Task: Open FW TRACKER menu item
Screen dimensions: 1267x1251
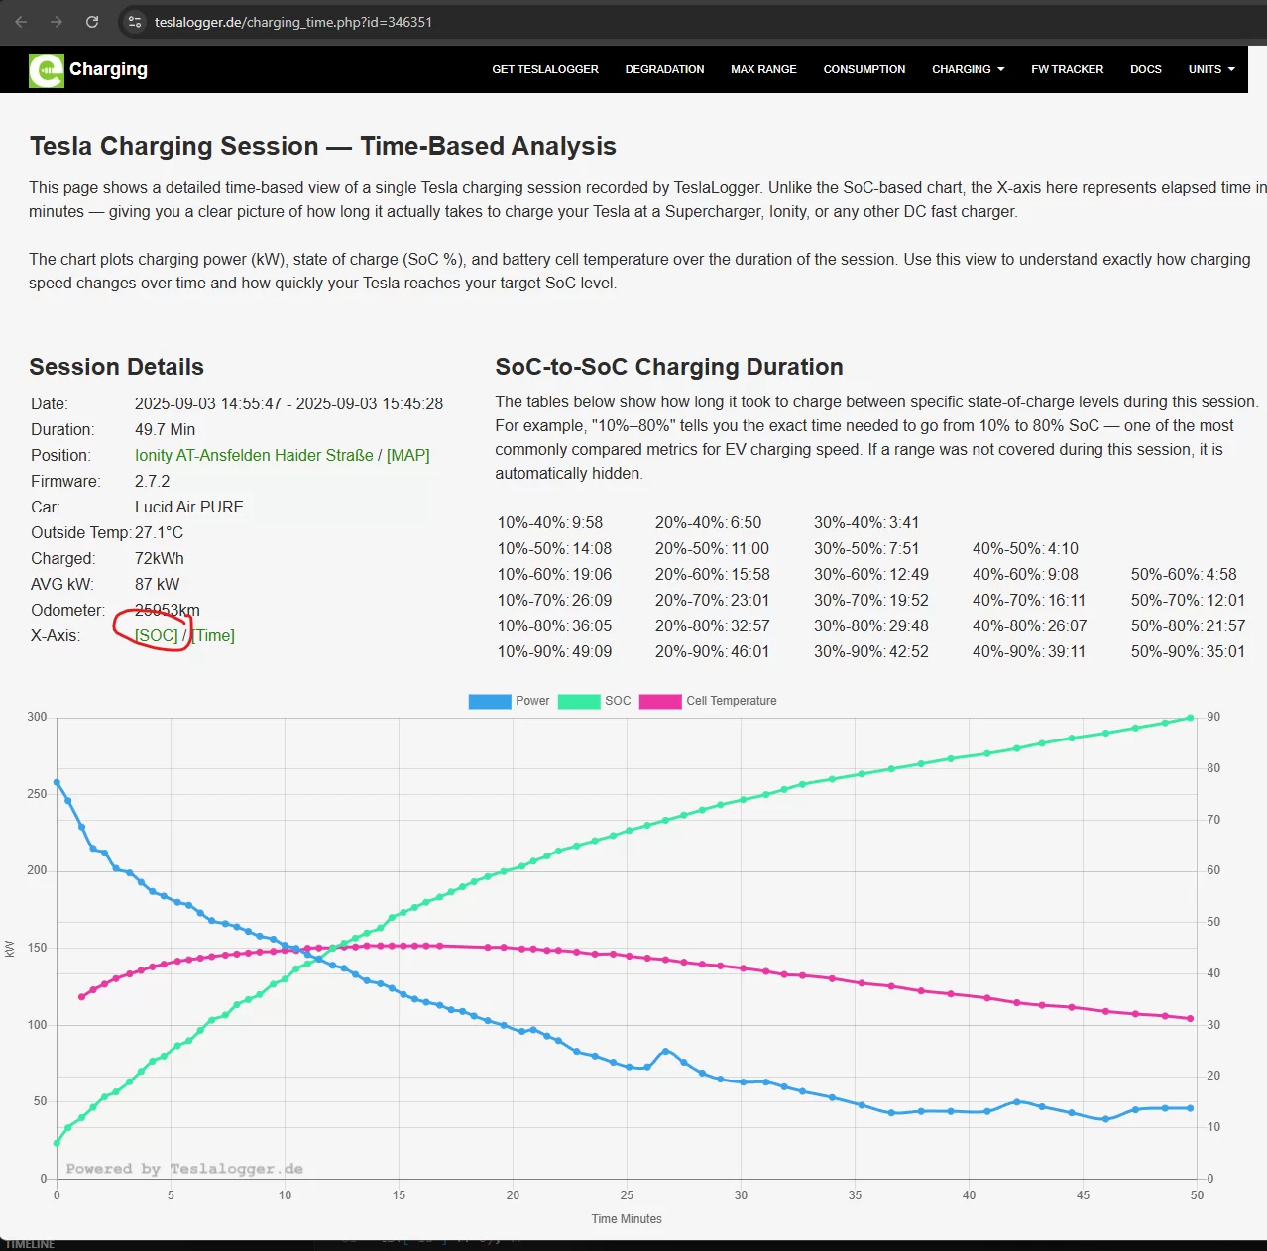Action: point(1067,69)
